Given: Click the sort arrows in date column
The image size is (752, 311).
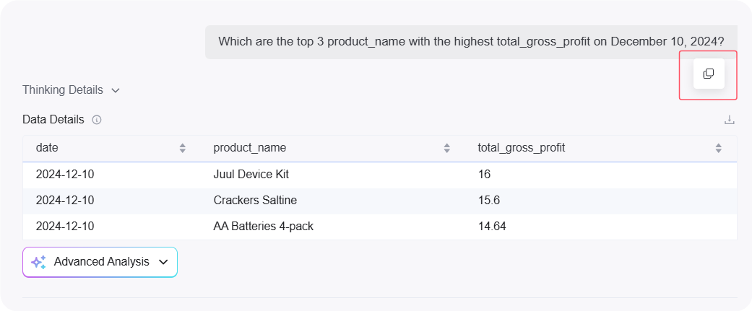Looking at the screenshot, I should (182, 148).
